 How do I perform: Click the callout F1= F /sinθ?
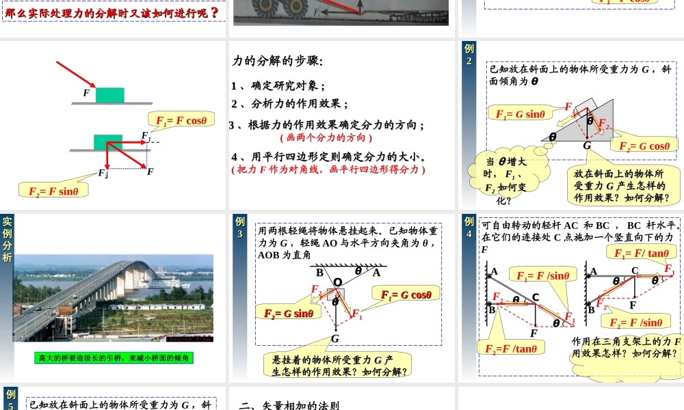(543, 275)
